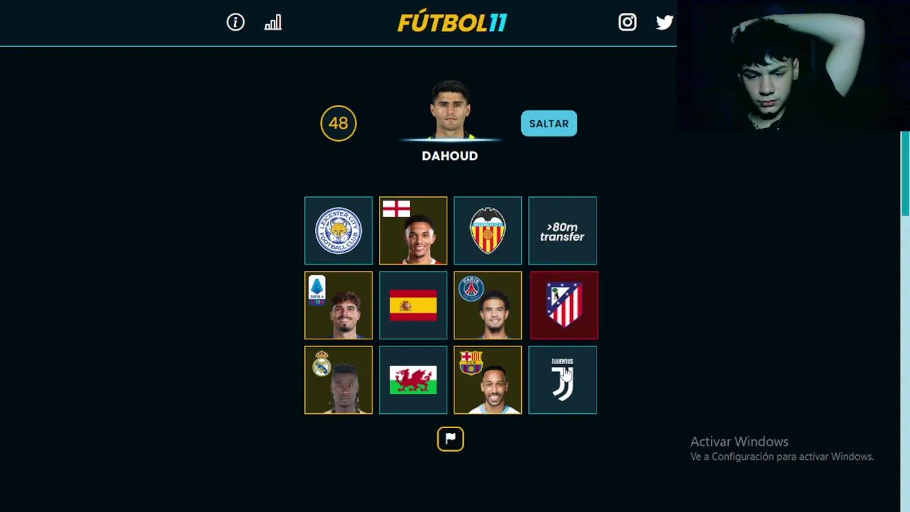Visit the Twitter bird icon
The width and height of the screenshot is (910, 512).
point(665,23)
